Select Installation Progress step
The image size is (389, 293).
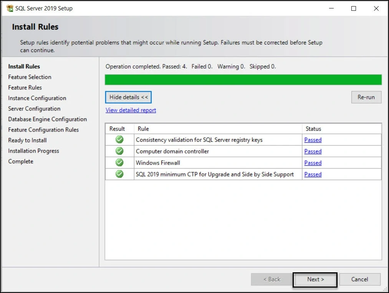[x=33, y=151]
